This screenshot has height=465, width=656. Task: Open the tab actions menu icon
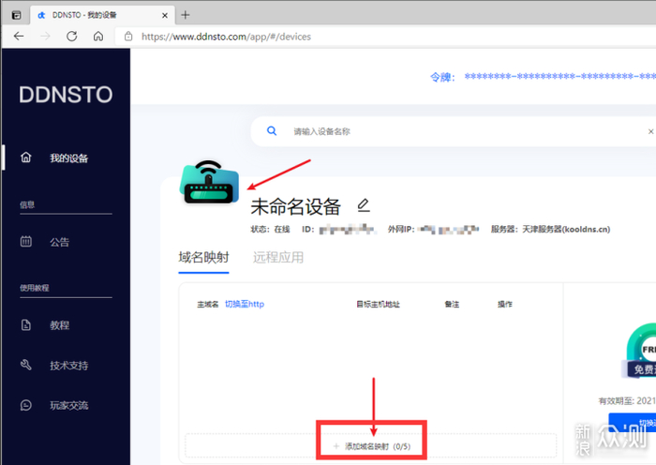pyautogui.click(x=16, y=16)
